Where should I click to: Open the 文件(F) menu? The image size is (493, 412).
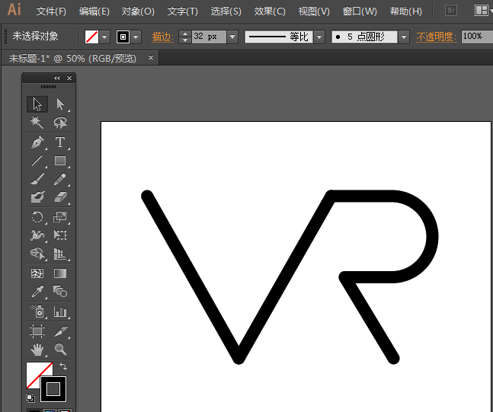[51, 11]
